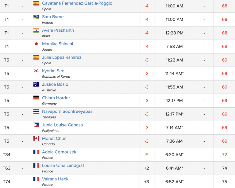Click the Canada flag next to Monet Chun
Viewport: 235px width, 188px height.
point(36,138)
